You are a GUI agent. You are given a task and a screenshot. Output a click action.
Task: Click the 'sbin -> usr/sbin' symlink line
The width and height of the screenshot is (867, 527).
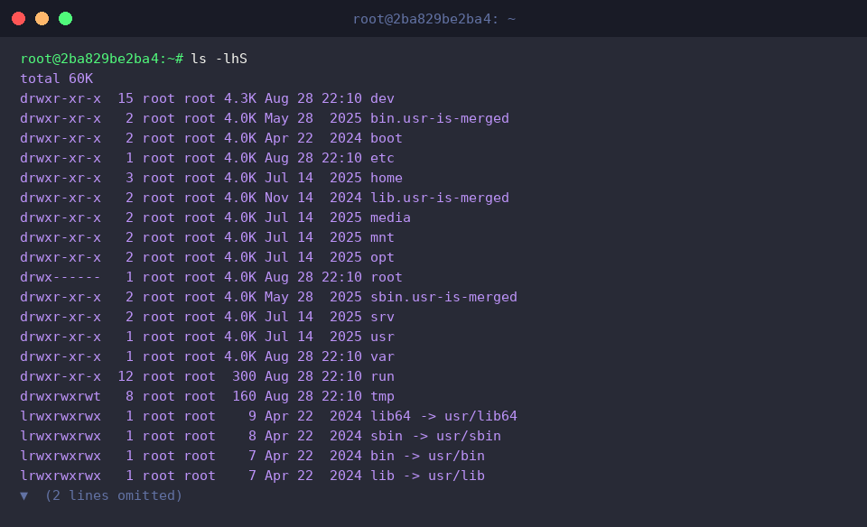[x=260, y=436]
